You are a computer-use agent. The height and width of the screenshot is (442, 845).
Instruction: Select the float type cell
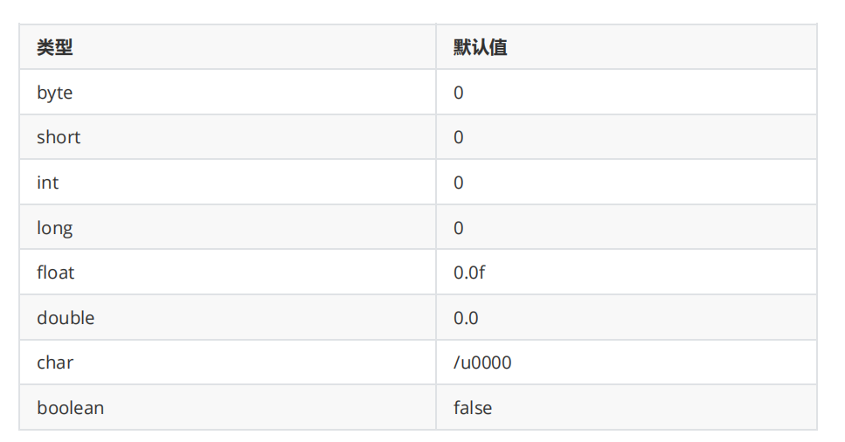click(56, 273)
